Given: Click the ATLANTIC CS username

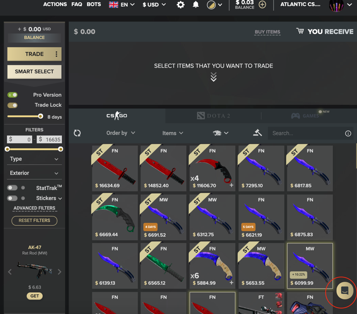Looking at the screenshot, I should pyautogui.click(x=300, y=4).
